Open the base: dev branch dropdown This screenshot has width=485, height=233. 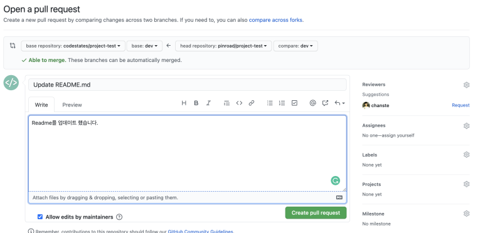click(144, 46)
